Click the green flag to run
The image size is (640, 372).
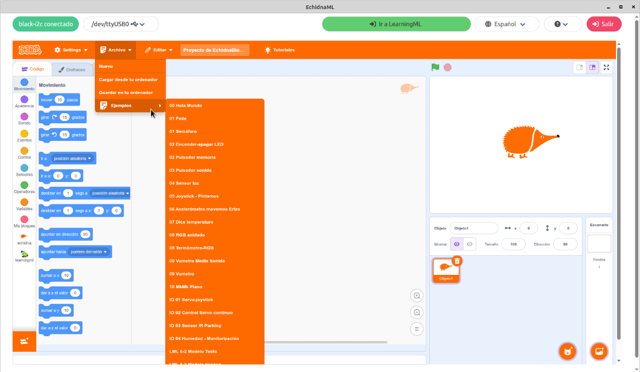435,67
